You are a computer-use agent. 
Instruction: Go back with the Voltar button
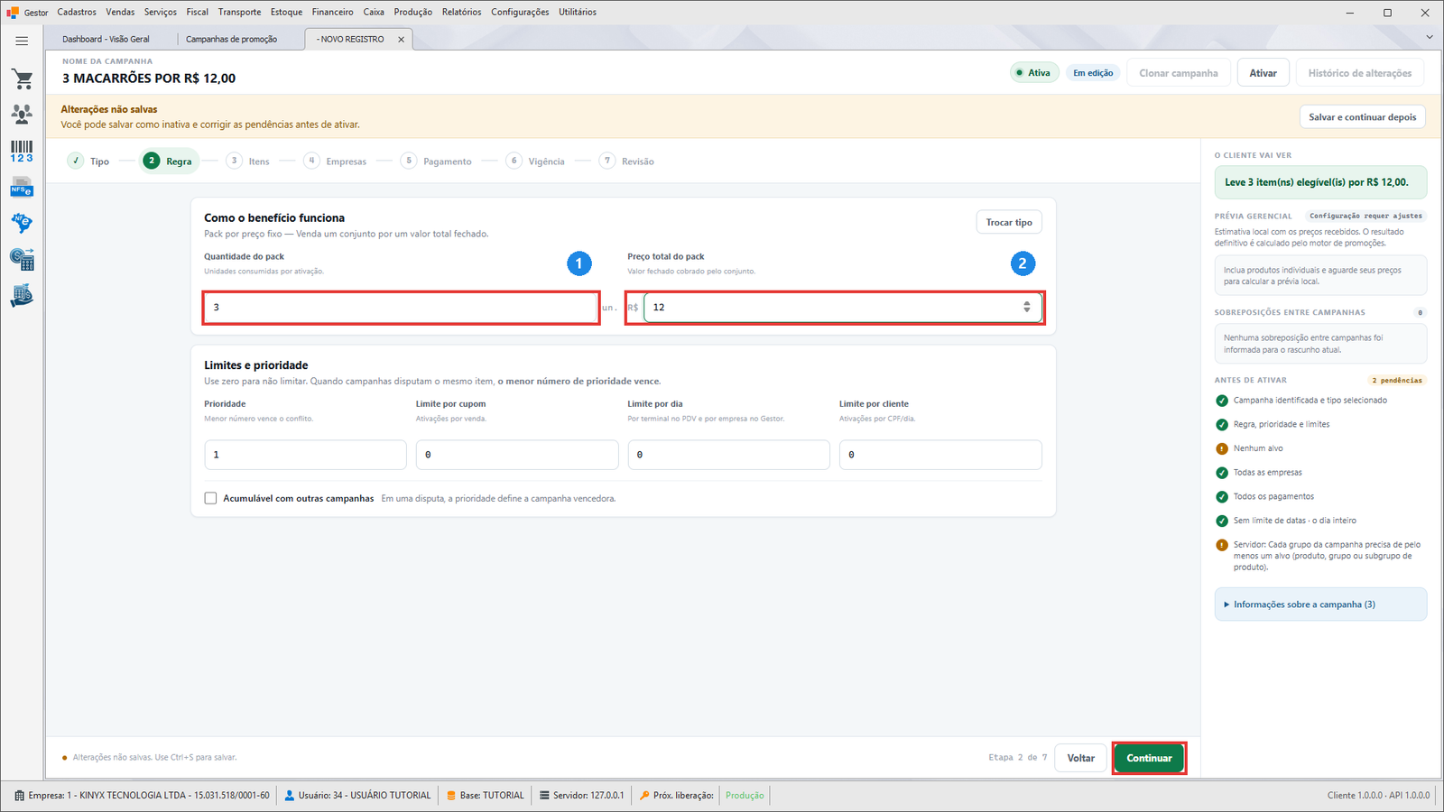coord(1081,758)
